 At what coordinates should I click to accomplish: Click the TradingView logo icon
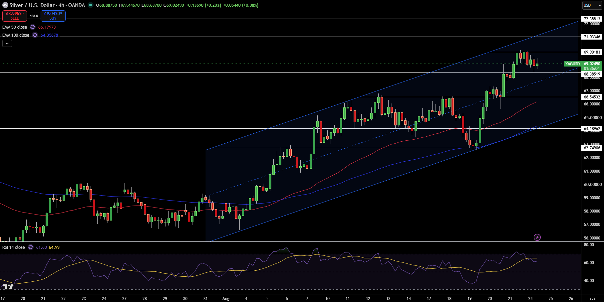(8, 287)
